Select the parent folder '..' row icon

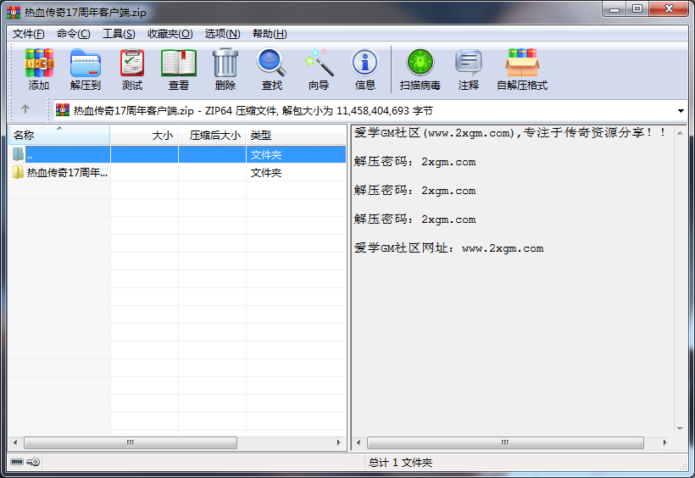click(x=18, y=154)
